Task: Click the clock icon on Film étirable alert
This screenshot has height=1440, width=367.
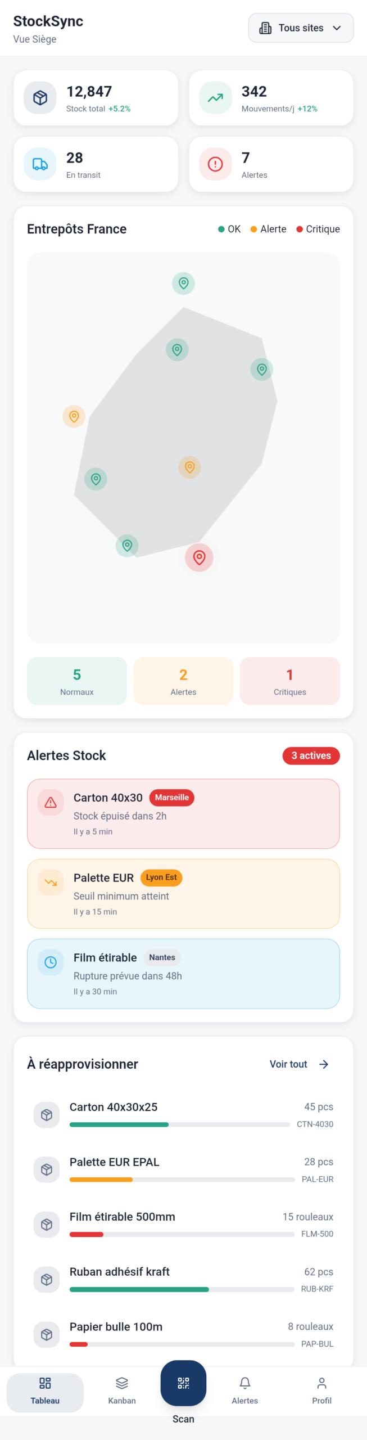Action: tap(51, 962)
